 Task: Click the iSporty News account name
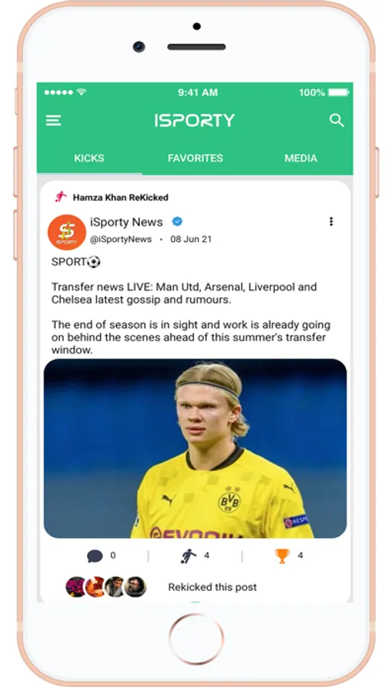click(126, 222)
